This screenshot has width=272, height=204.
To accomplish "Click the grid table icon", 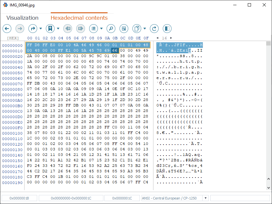I will [x=123, y=28].
